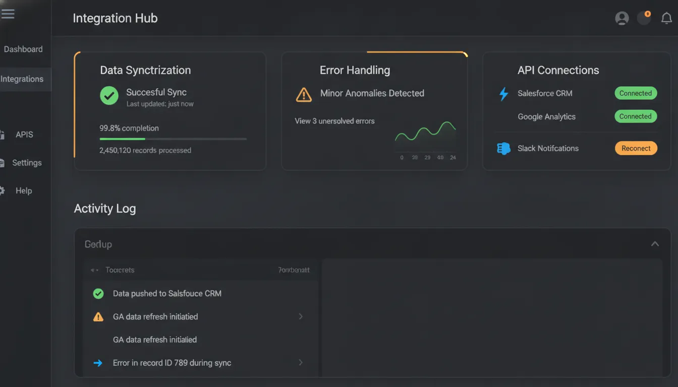Open View 3 unresolved errors link
Image resolution: width=678 pixels, height=387 pixels.
pos(334,121)
